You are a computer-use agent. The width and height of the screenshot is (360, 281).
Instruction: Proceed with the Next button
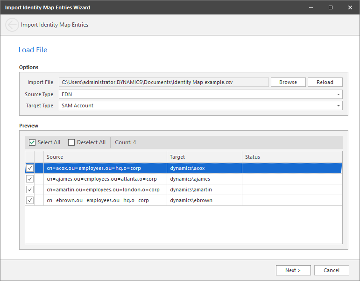[x=292, y=270]
